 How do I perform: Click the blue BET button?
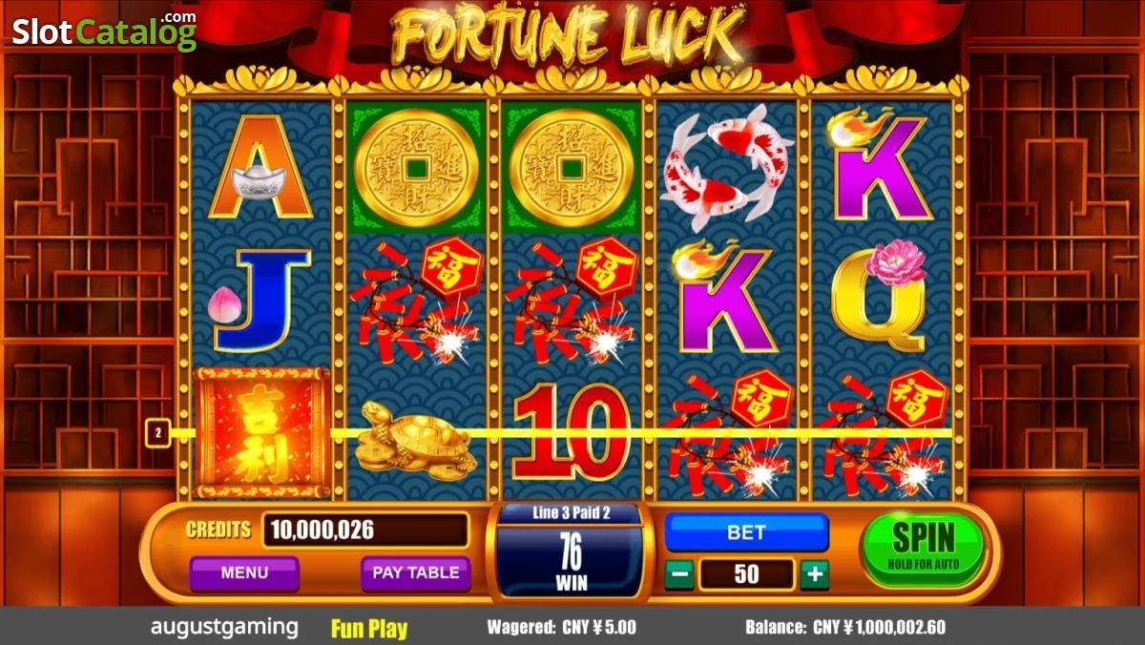[746, 532]
